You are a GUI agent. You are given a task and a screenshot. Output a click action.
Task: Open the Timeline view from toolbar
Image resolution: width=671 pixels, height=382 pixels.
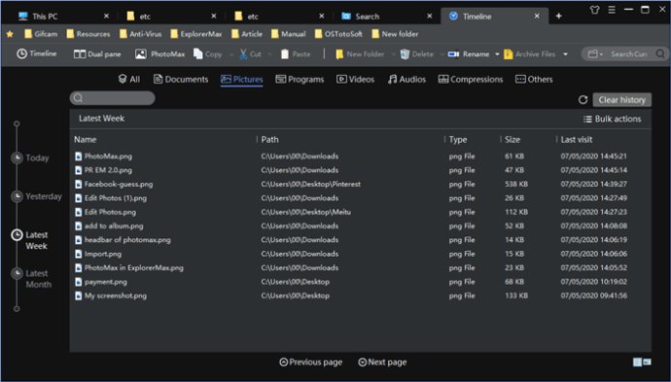36,53
